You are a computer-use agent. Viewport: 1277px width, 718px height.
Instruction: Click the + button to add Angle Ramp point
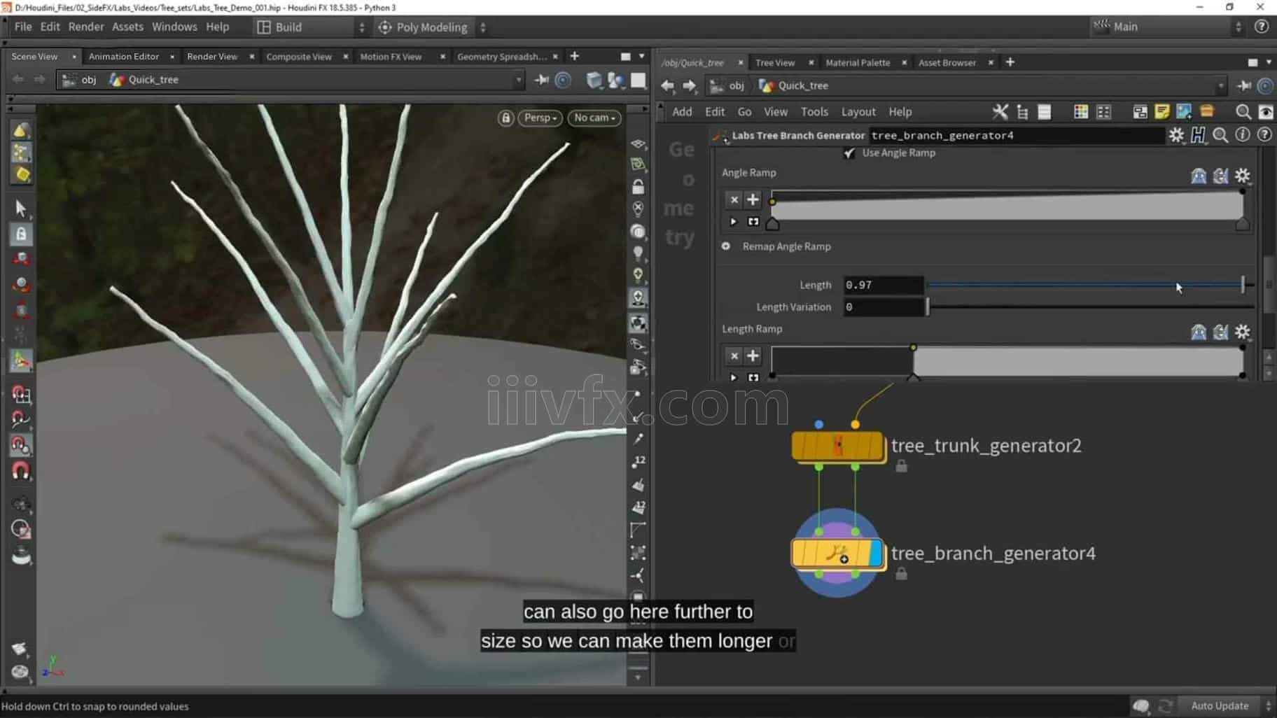pyautogui.click(x=753, y=199)
